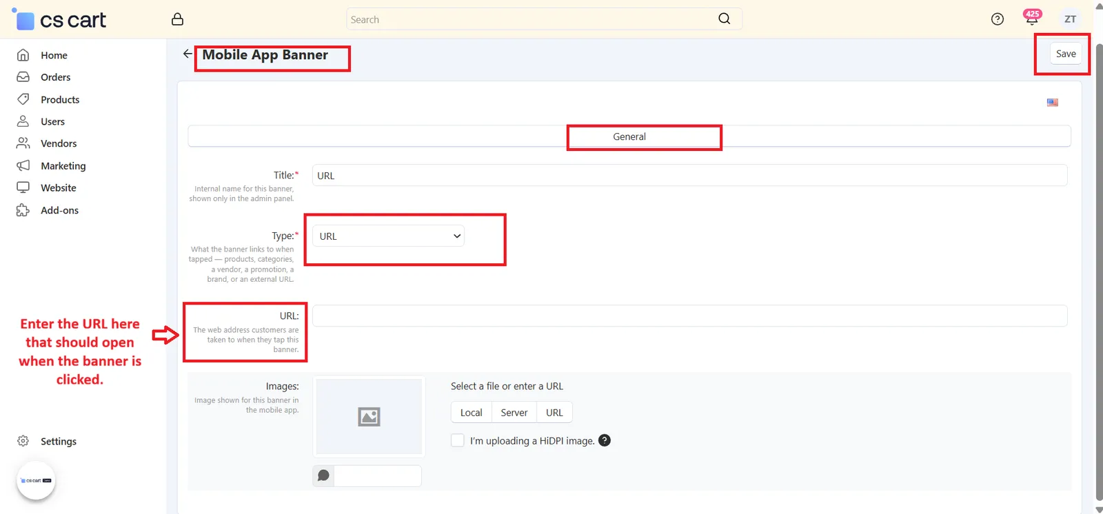Click the US flag language icon
Viewport: 1103px width, 514px height.
click(x=1053, y=103)
